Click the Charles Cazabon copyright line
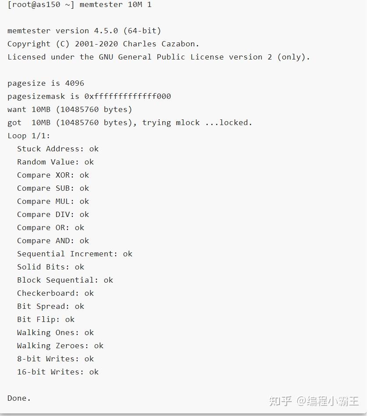The height and width of the screenshot is (416, 368). (103, 44)
